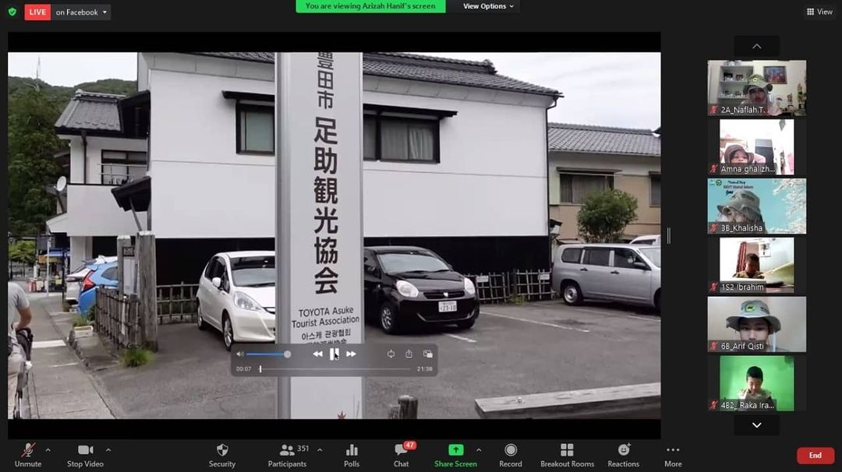Change the gallery View layout
Viewport: 842px width, 472px height.
[x=819, y=12]
